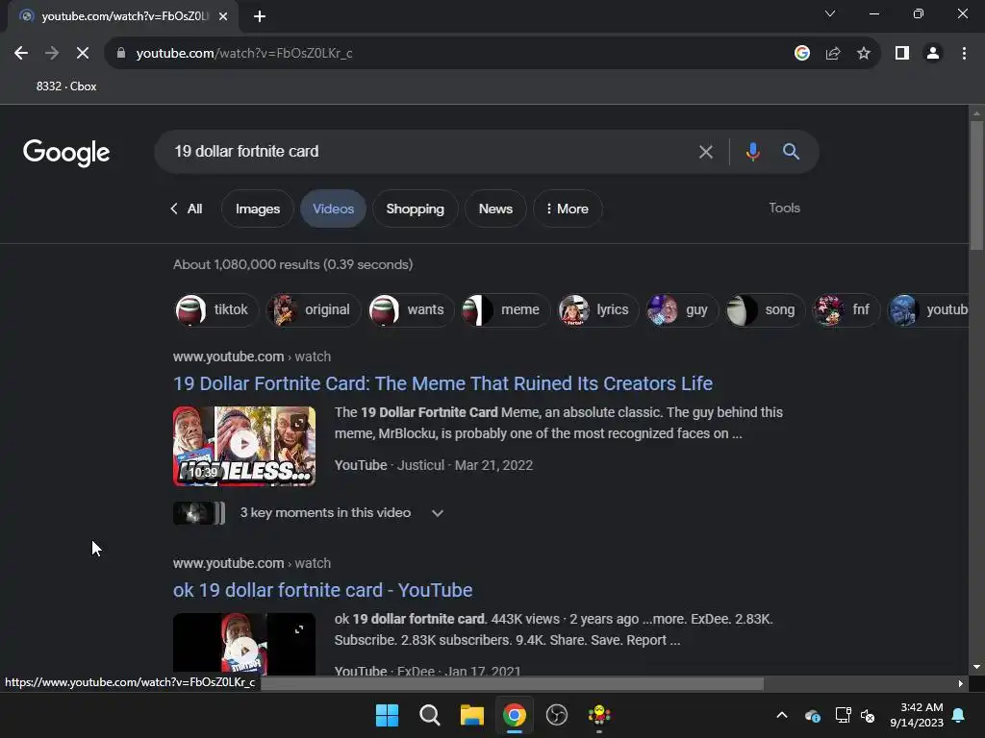
Task: Filter by the fnf chip
Action: click(846, 310)
